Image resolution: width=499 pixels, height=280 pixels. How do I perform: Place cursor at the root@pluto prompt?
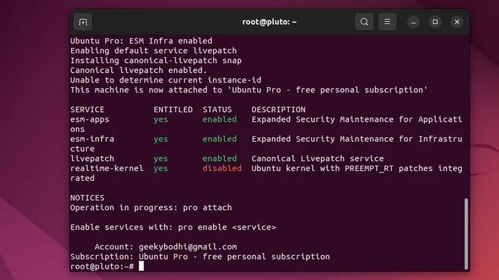pyautogui.click(x=141, y=266)
